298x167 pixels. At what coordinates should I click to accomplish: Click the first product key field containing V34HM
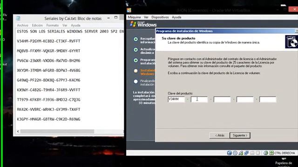click(x=176, y=99)
